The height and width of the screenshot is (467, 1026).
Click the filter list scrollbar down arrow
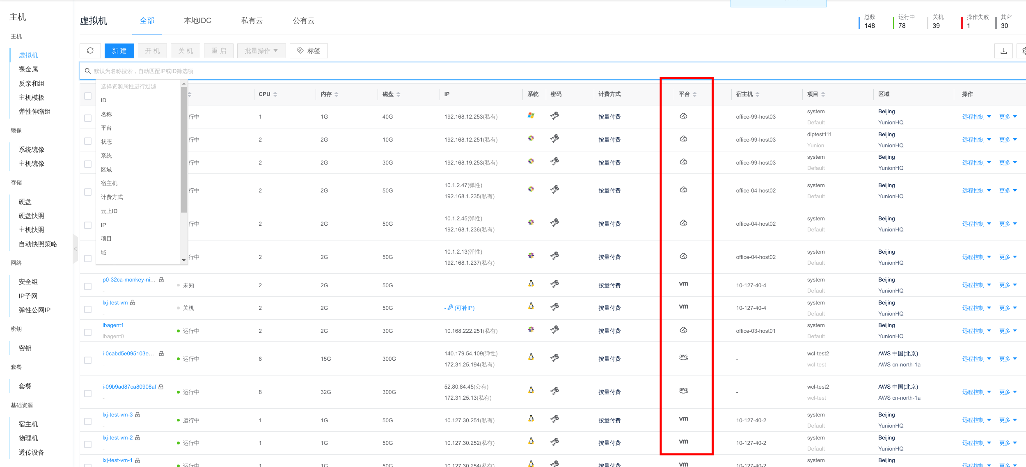point(183,260)
